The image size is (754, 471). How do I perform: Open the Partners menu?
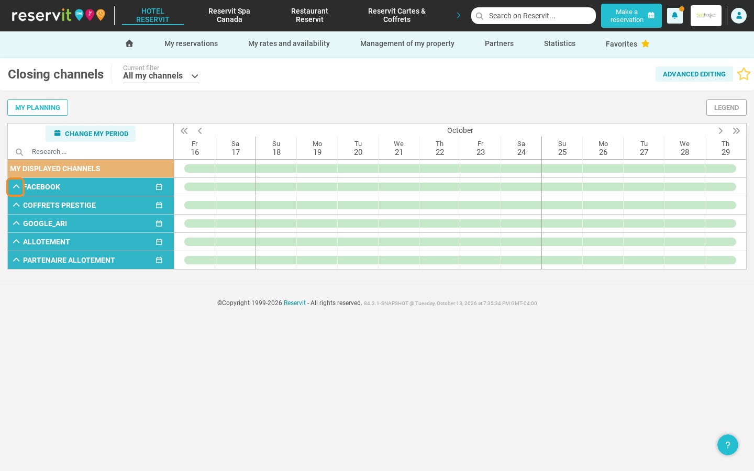(x=499, y=43)
